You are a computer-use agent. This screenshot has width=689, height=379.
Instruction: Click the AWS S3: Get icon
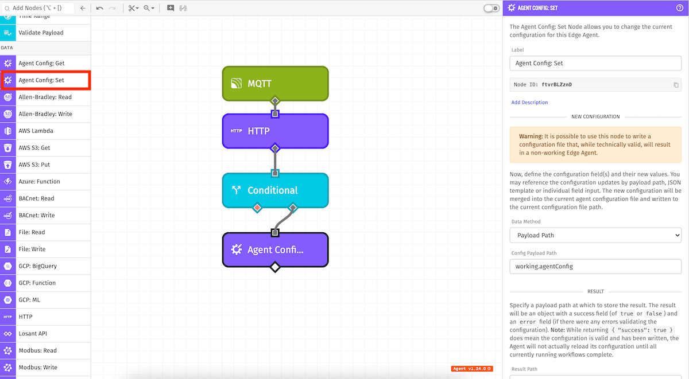coord(7,148)
